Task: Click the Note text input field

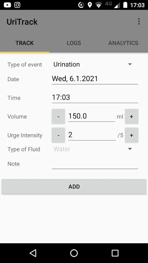Action: coord(95,164)
